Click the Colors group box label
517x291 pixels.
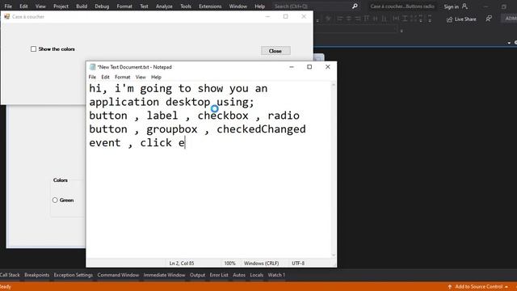click(61, 180)
